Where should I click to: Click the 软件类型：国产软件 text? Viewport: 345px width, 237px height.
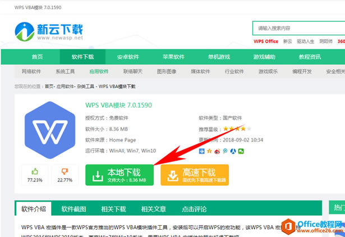pyautogui.click(x=220, y=118)
